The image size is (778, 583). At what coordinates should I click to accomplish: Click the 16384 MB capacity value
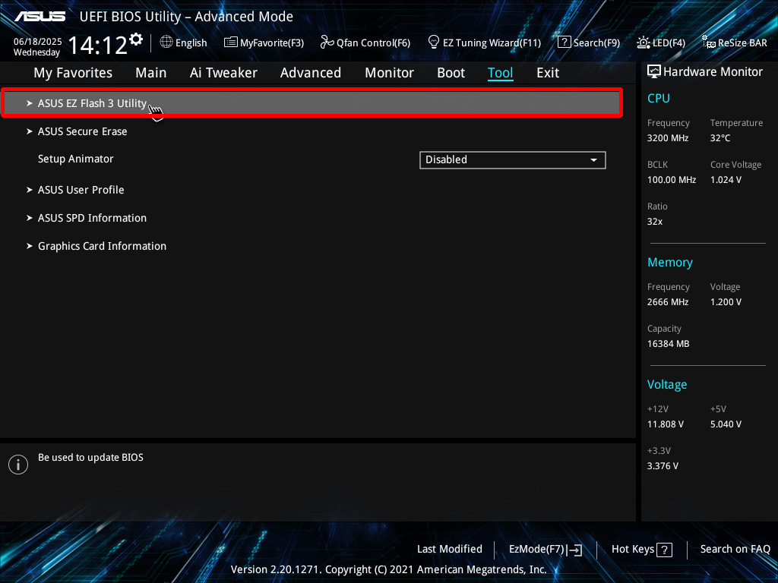coord(669,343)
